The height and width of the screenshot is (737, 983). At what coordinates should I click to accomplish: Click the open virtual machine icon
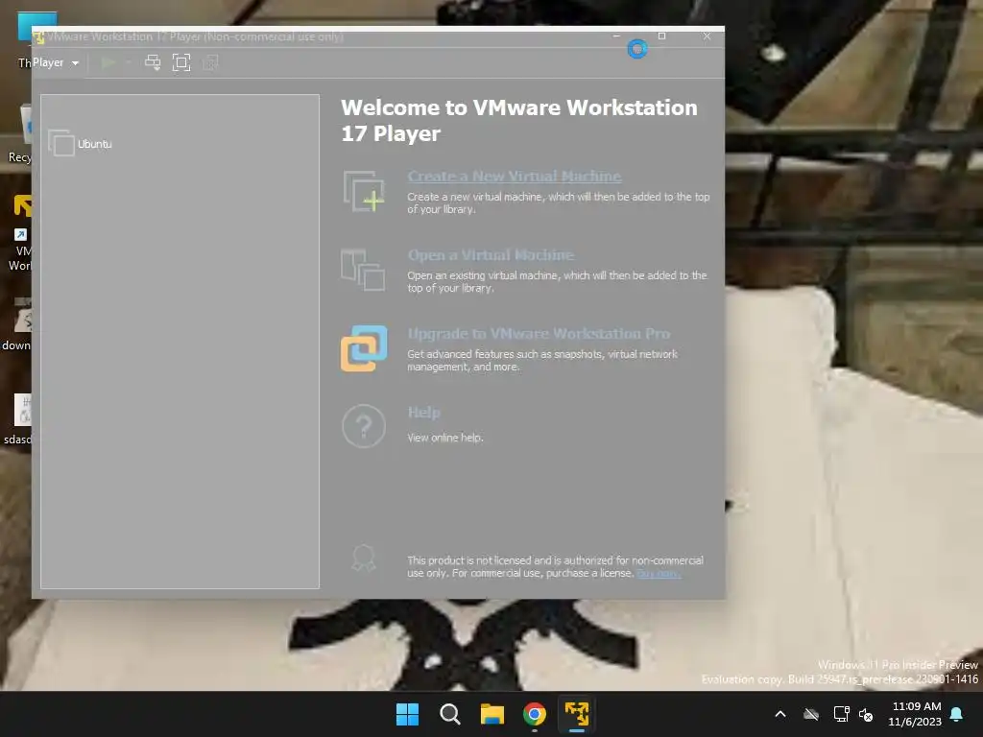(363, 270)
